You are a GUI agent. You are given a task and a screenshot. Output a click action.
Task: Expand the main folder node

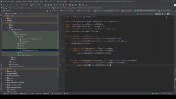[x=10, y=57]
